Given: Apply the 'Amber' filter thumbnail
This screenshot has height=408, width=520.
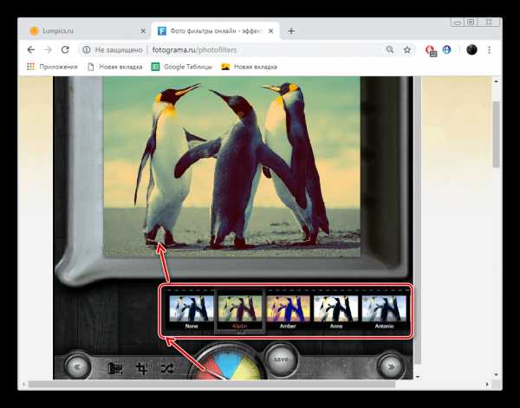Looking at the screenshot, I should click(x=288, y=312).
